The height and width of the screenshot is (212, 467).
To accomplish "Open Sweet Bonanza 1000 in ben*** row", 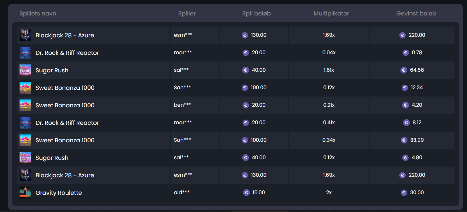I will (65, 105).
